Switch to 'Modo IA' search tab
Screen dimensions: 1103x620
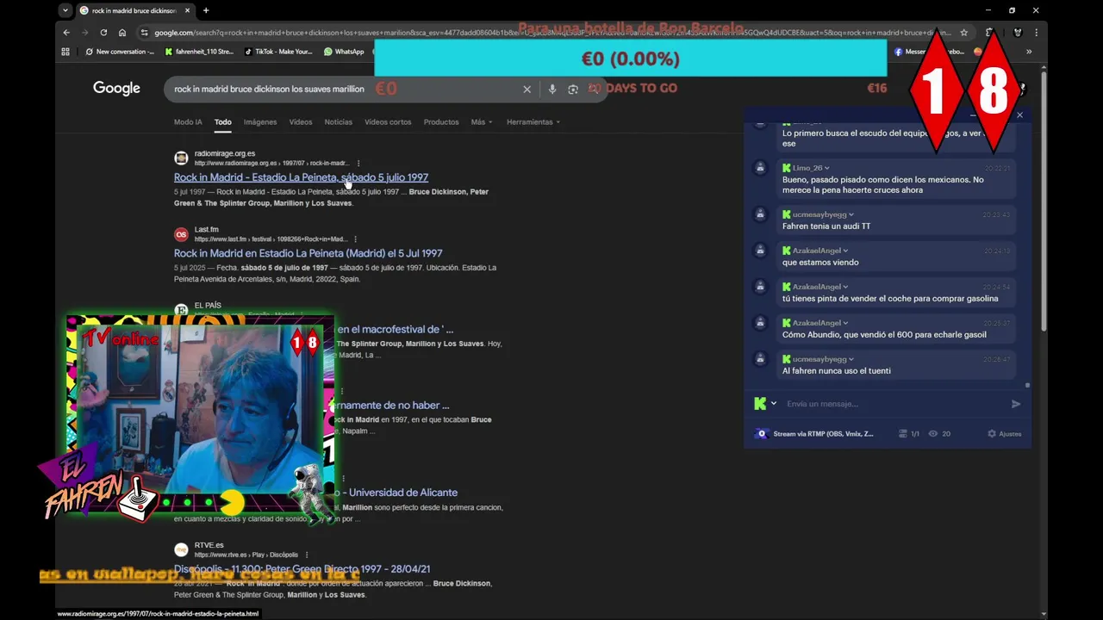pyautogui.click(x=188, y=122)
